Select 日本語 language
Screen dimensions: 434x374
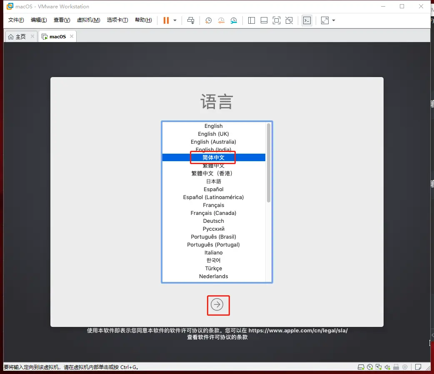click(x=213, y=181)
